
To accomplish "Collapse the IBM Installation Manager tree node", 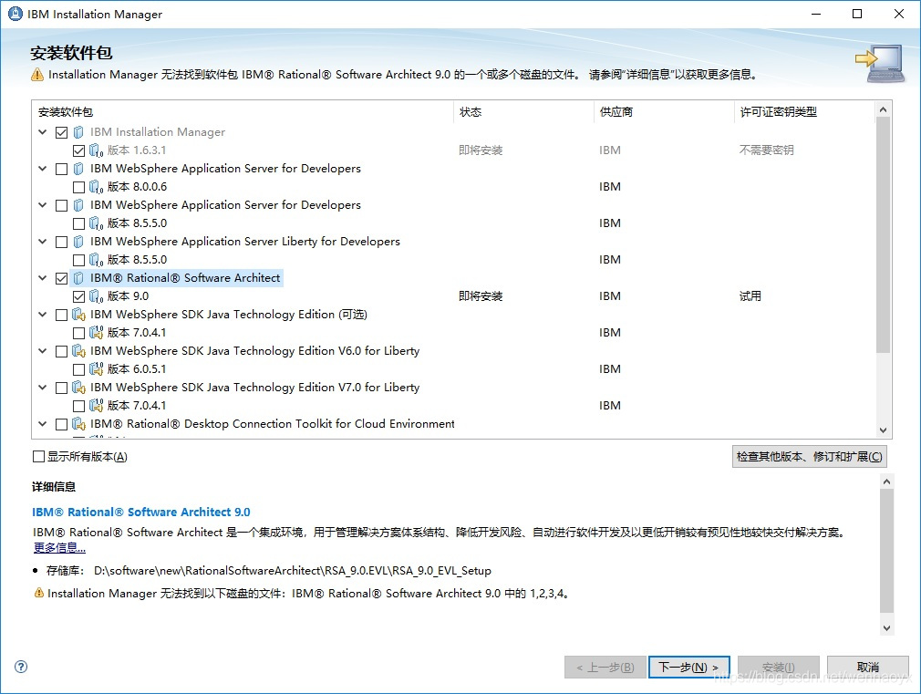I will coord(42,132).
